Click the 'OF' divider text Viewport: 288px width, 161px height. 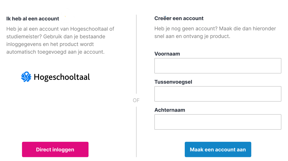pos(136,100)
